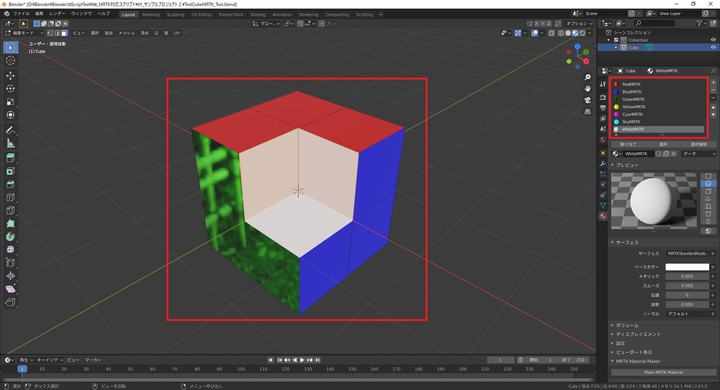Activate the Rotate tool
This screenshot has height=390, width=720.
pos(10,89)
